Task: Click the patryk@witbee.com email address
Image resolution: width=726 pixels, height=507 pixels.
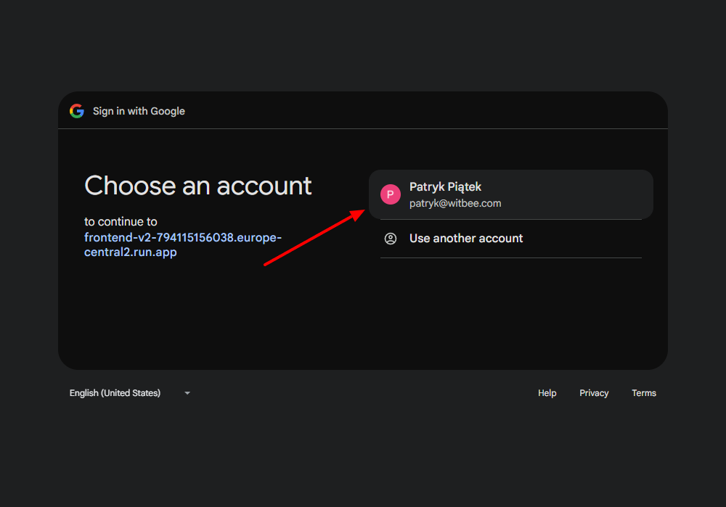Action: 455,204
